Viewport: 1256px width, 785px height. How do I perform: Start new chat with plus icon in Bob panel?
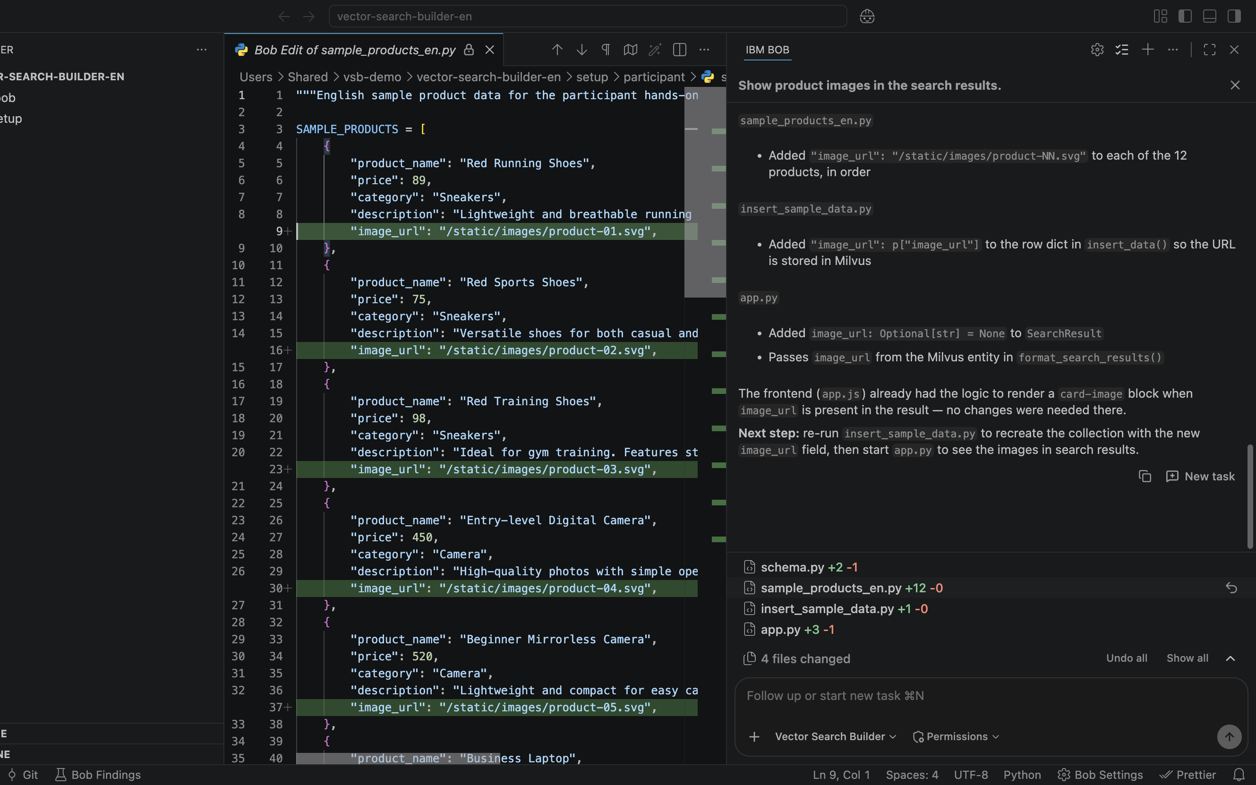coord(1148,50)
